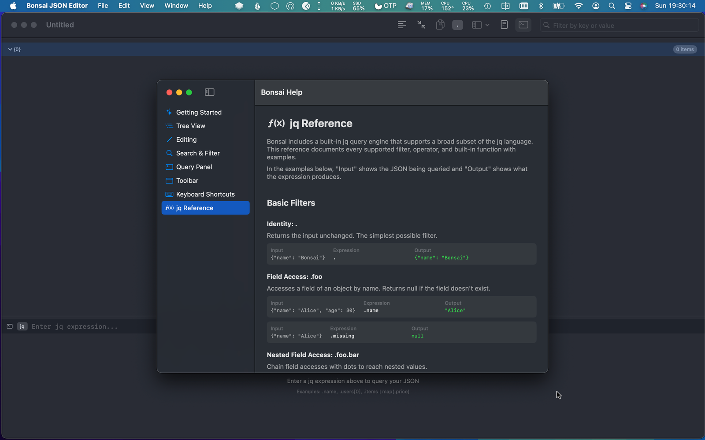The width and height of the screenshot is (705, 440).
Task: Click the list icon beside Tree View
Action: click(169, 126)
